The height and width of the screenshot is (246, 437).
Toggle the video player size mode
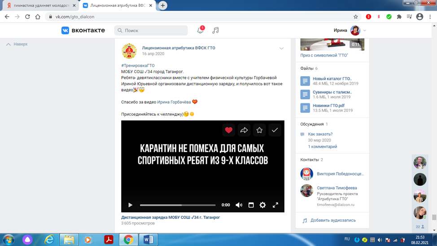251,205
